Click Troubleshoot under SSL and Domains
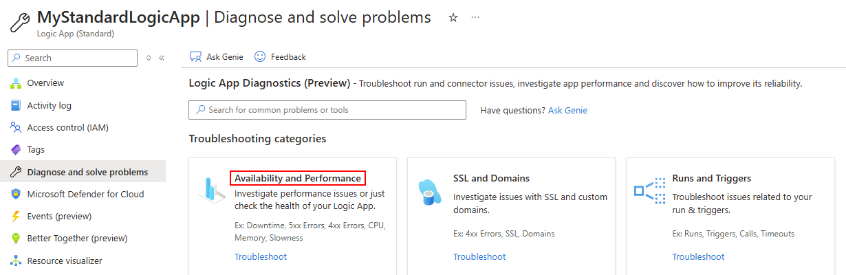Viewport: 846px width, 275px height. pyautogui.click(x=479, y=256)
